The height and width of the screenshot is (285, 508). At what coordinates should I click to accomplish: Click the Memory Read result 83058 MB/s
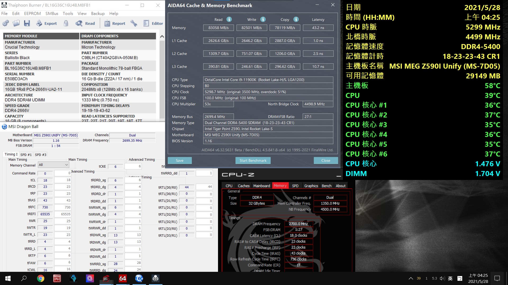tap(218, 28)
